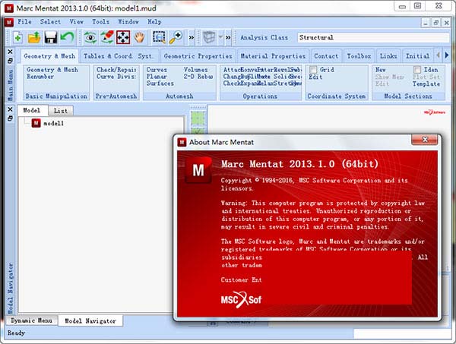Expand the toolbar overflow before Analysis Class
456x344 pixels.
(228, 37)
